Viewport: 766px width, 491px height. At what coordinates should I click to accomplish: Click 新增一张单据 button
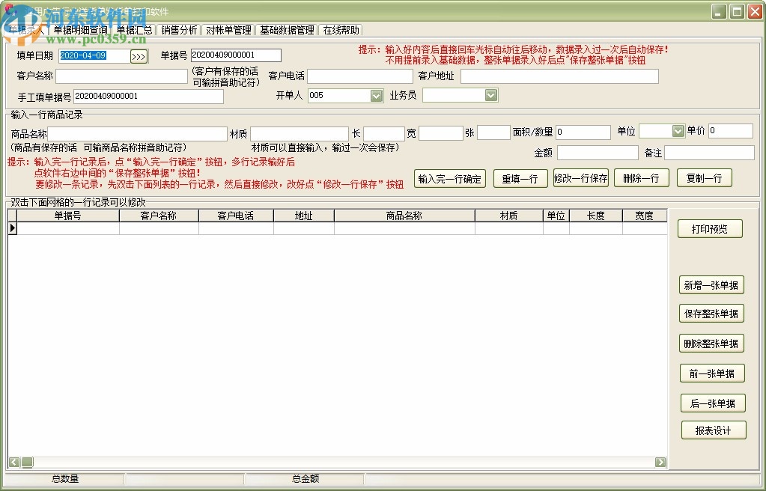click(x=711, y=285)
